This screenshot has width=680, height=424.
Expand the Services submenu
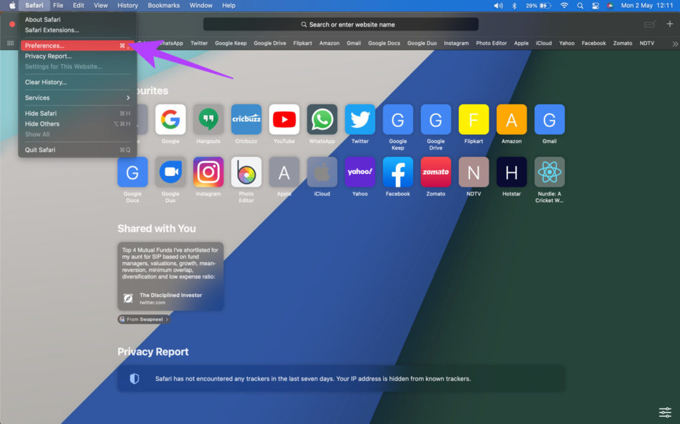point(77,98)
